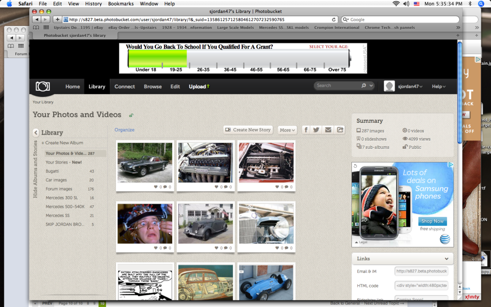Share the library on Facebook
This screenshot has width=491, height=307.
(306, 130)
